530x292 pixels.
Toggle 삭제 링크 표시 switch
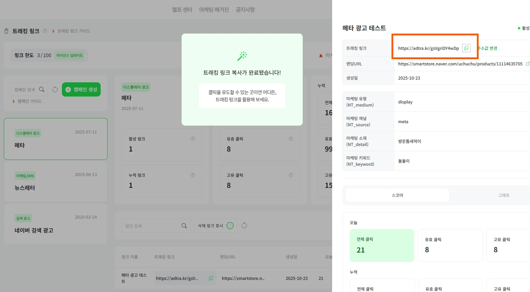pyautogui.click(x=230, y=226)
